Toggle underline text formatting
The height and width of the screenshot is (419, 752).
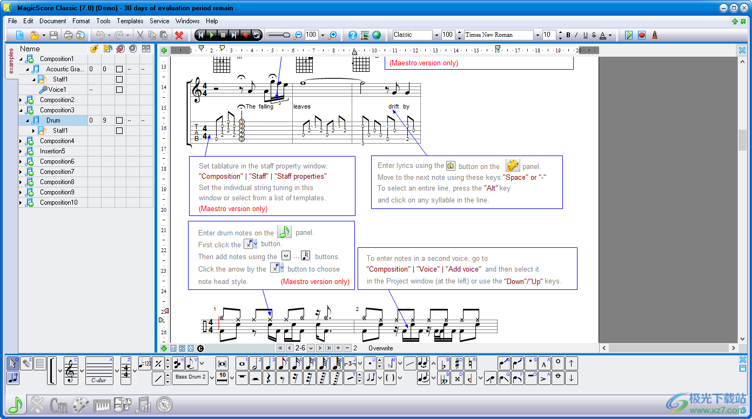586,35
